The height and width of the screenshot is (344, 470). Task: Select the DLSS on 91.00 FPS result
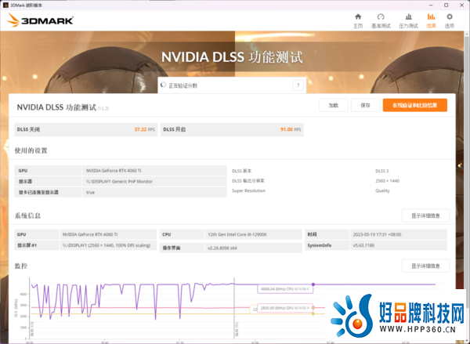coord(232,129)
